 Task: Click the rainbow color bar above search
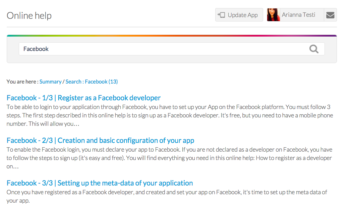[x=172, y=36]
